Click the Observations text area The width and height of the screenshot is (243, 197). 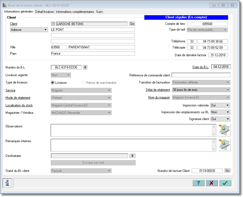[x=131, y=130]
